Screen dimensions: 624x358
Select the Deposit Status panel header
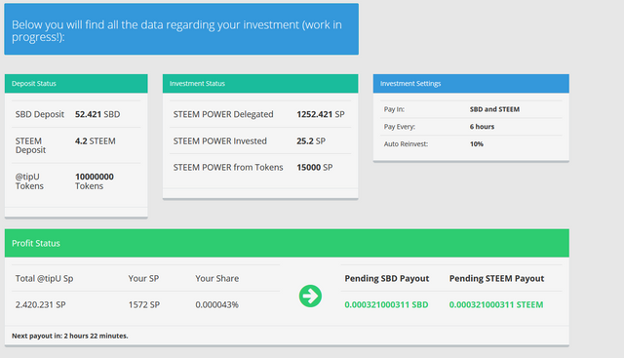click(76, 84)
